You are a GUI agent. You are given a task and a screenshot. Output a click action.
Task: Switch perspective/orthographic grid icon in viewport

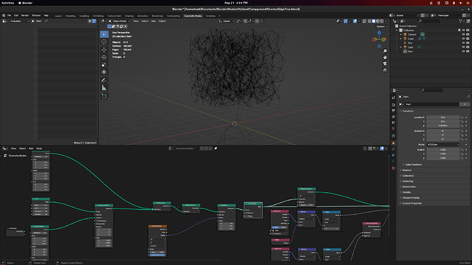384,70
